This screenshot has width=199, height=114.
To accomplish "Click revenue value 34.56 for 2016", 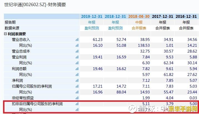I will (x=192, y=39).
